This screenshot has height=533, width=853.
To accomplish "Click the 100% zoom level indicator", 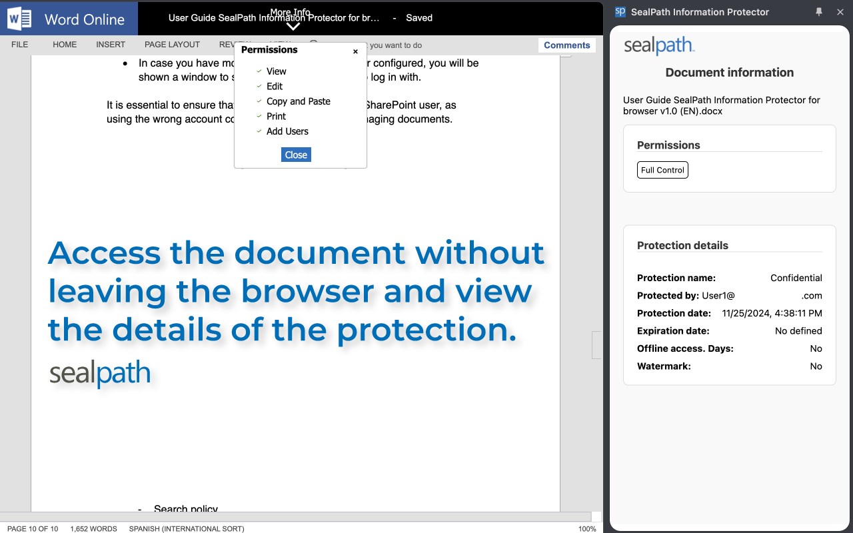I will tap(587, 528).
